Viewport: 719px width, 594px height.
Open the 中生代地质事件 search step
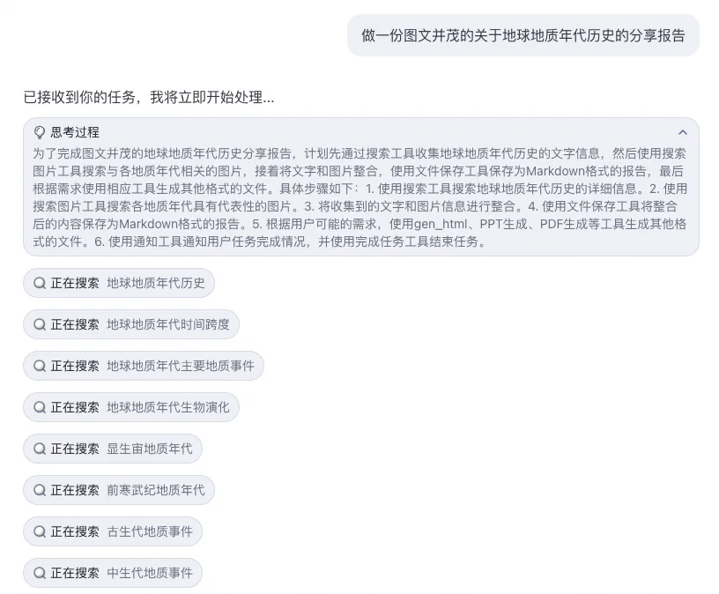coord(113,573)
